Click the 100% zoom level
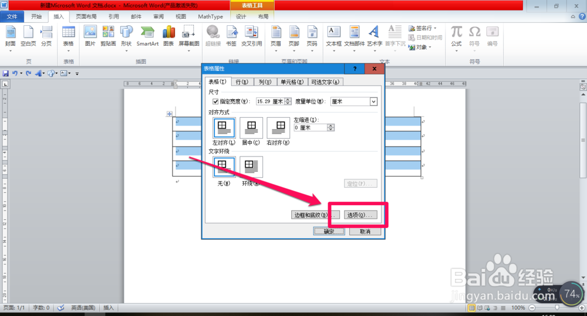 click(518, 308)
